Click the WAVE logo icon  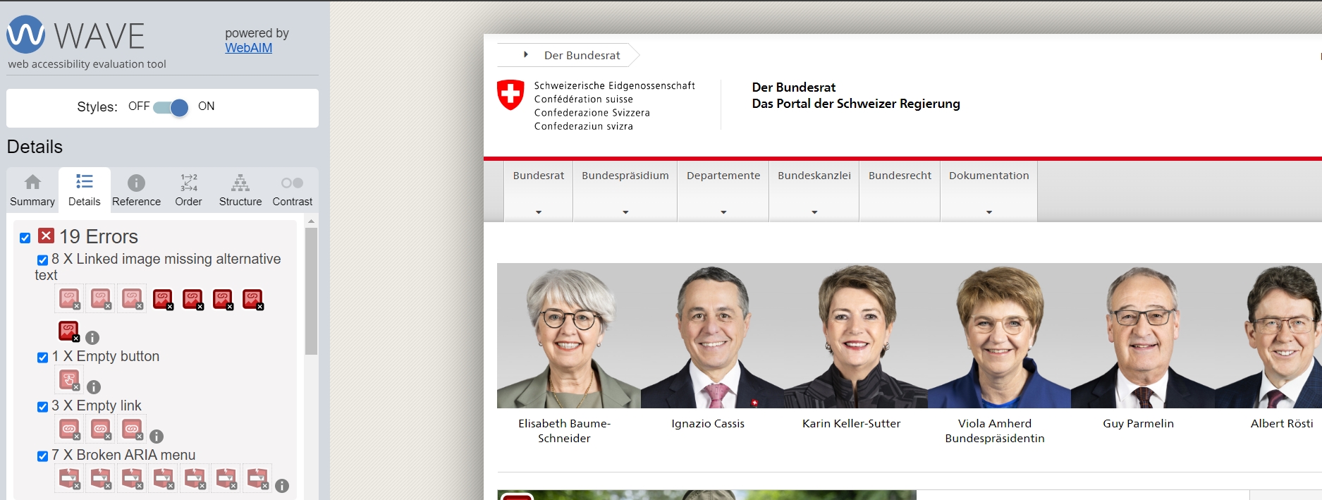coord(26,35)
